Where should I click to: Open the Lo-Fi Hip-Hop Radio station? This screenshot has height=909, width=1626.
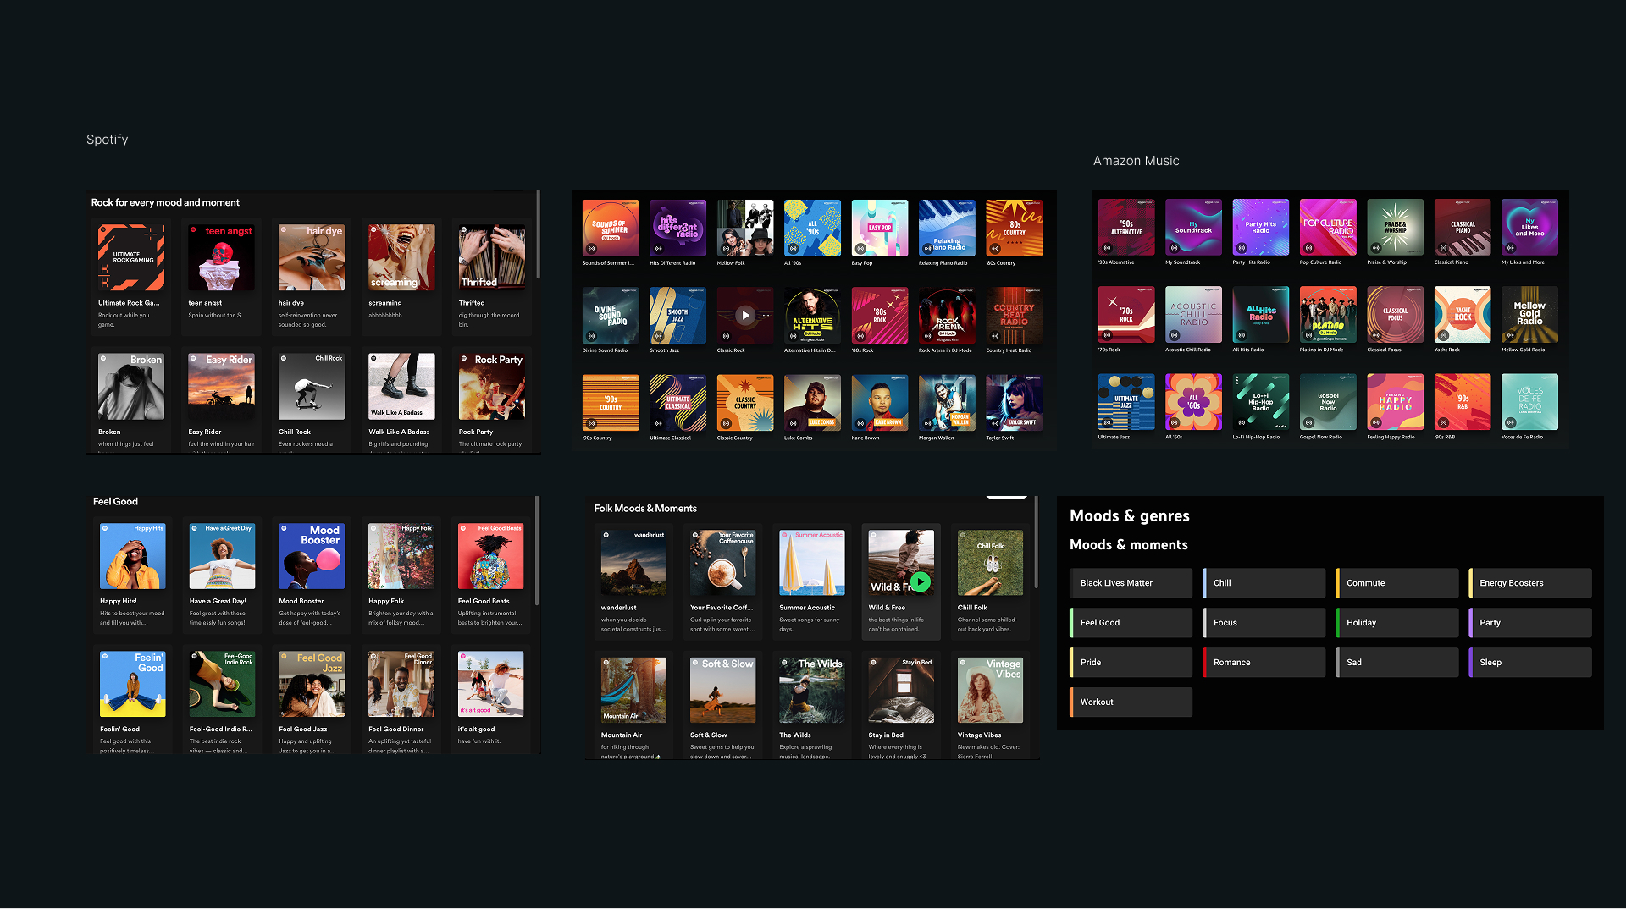coord(1260,402)
